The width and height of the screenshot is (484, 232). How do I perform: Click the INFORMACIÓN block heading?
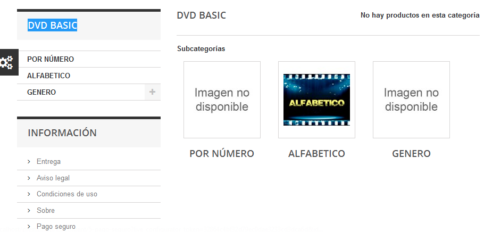click(62, 133)
